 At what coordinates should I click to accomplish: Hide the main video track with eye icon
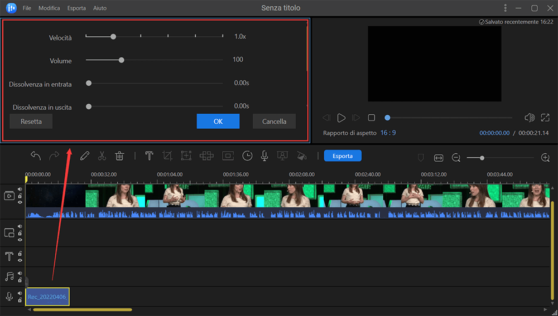[x=20, y=202]
